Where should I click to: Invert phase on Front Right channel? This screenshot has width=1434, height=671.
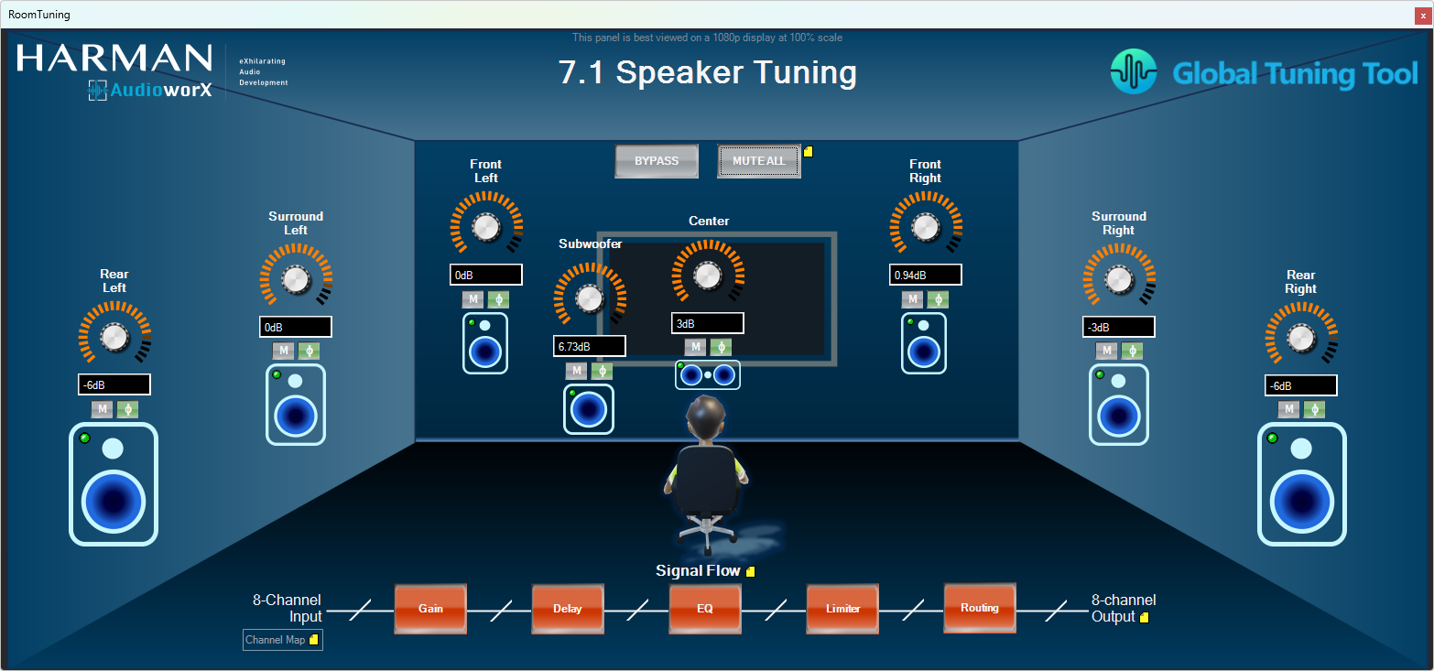click(x=938, y=299)
